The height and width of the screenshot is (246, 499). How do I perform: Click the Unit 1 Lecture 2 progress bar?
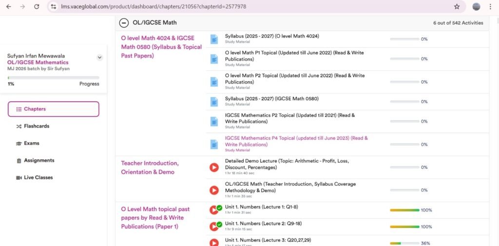point(404,227)
